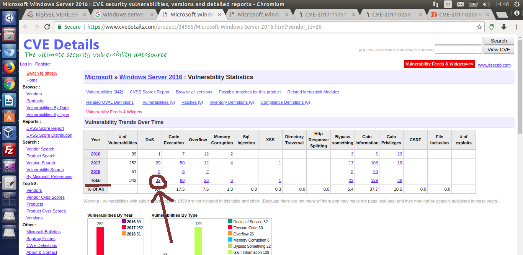Open the power and session gear menu
Image resolution: width=523 pixels, height=255 pixels.
tap(516, 4)
